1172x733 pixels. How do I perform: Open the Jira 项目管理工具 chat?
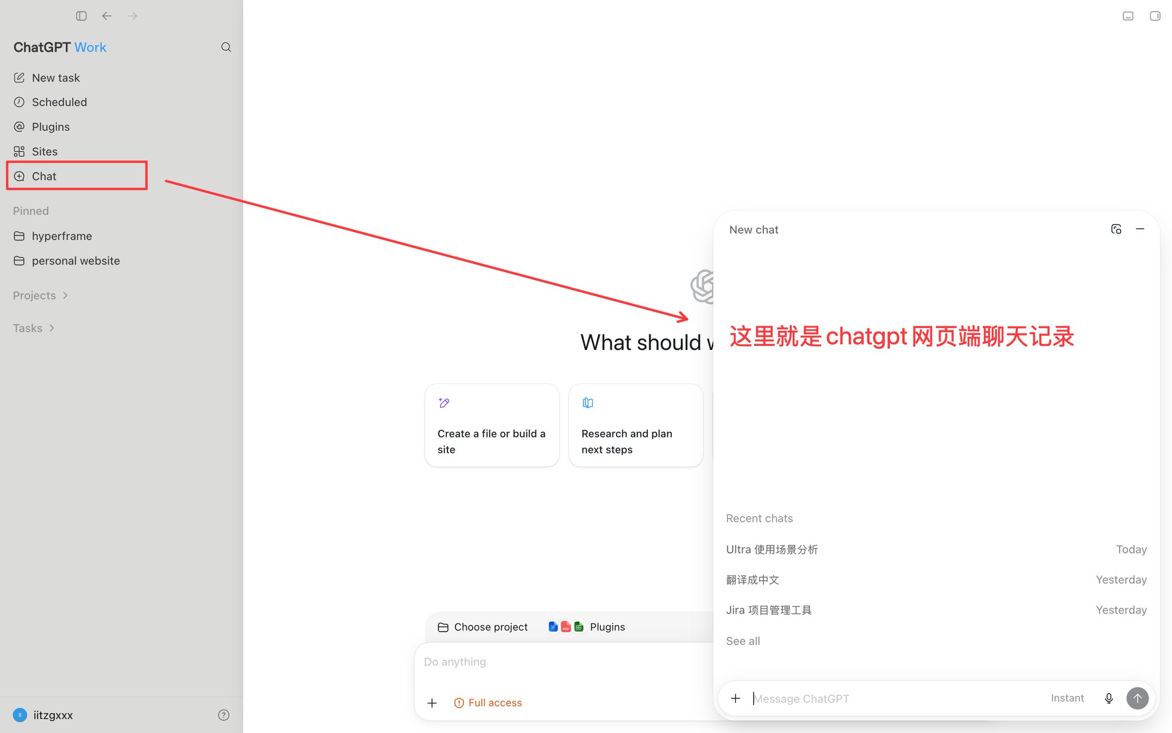(936, 610)
